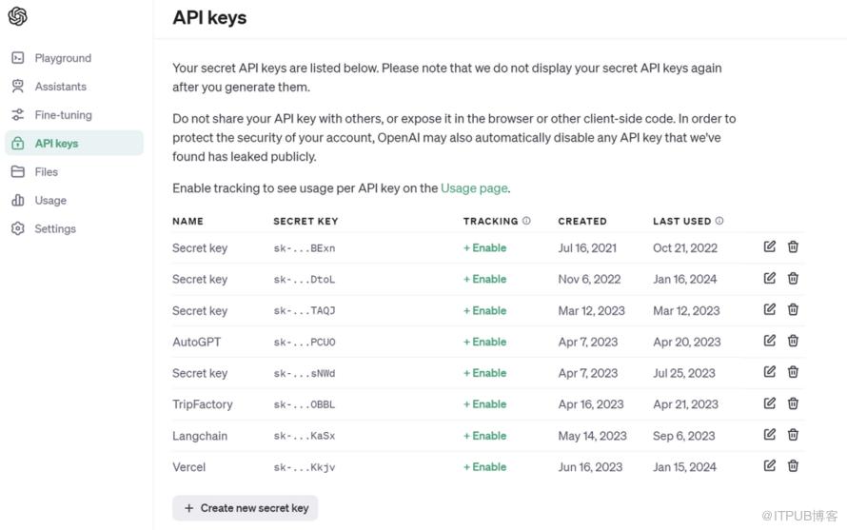Click Create new secret key button
847x530 pixels.
click(x=246, y=508)
